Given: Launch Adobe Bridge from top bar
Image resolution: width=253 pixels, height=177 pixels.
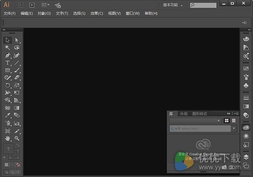Looking at the screenshot, I should point(21,5).
